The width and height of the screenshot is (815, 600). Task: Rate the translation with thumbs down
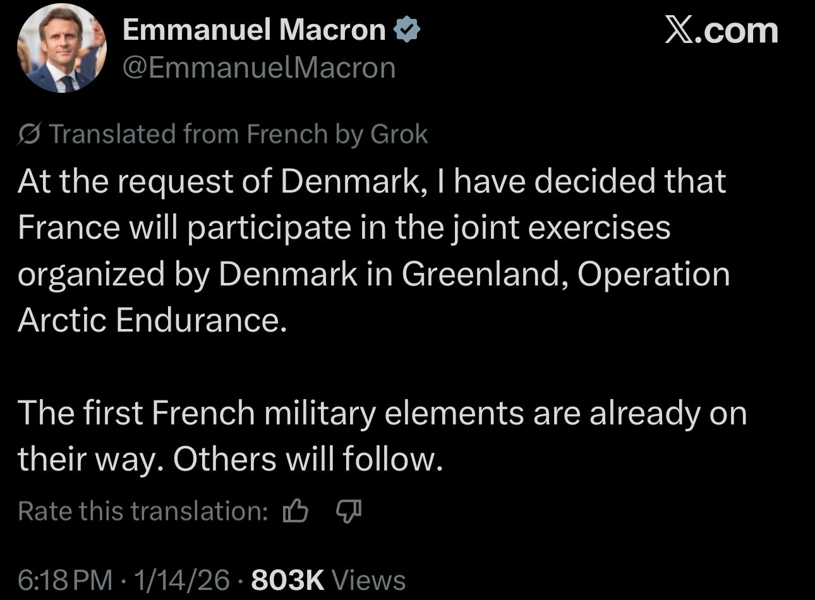point(347,510)
